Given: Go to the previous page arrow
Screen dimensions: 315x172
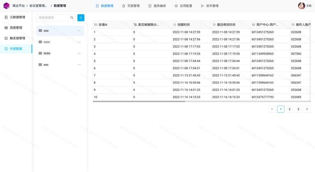Looking at the screenshot, I should (272, 109).
